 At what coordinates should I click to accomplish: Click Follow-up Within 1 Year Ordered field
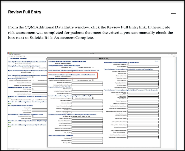143,122
